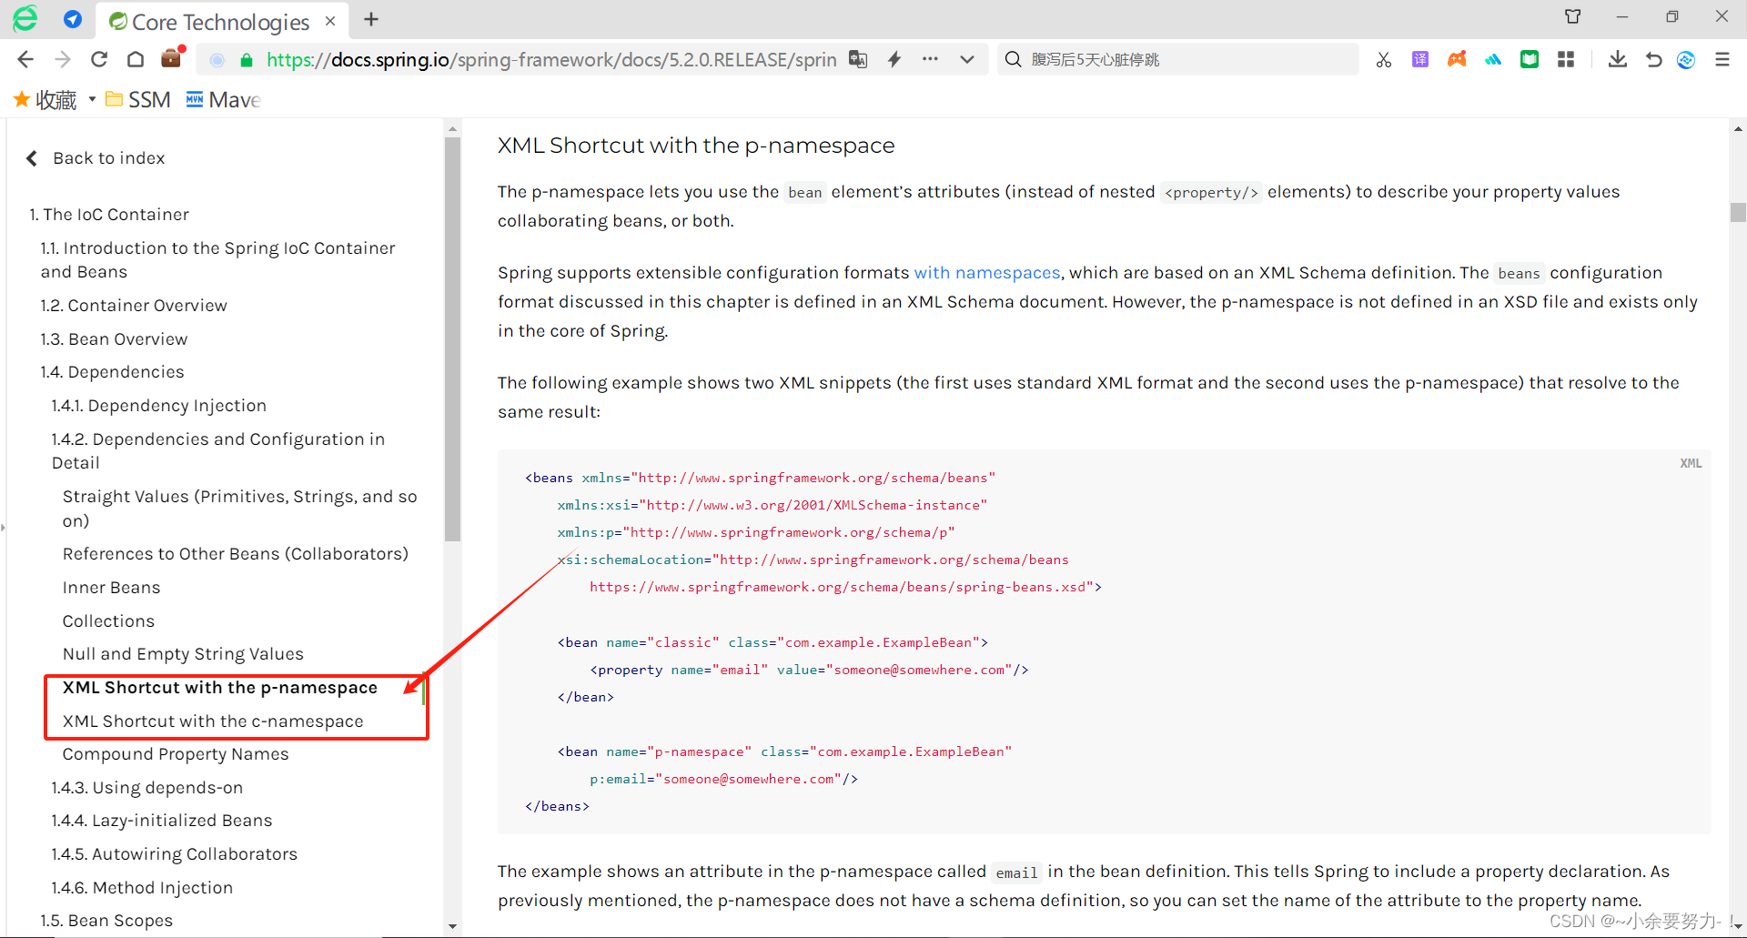Open 1.2. Container Overview

coord(134,306)
